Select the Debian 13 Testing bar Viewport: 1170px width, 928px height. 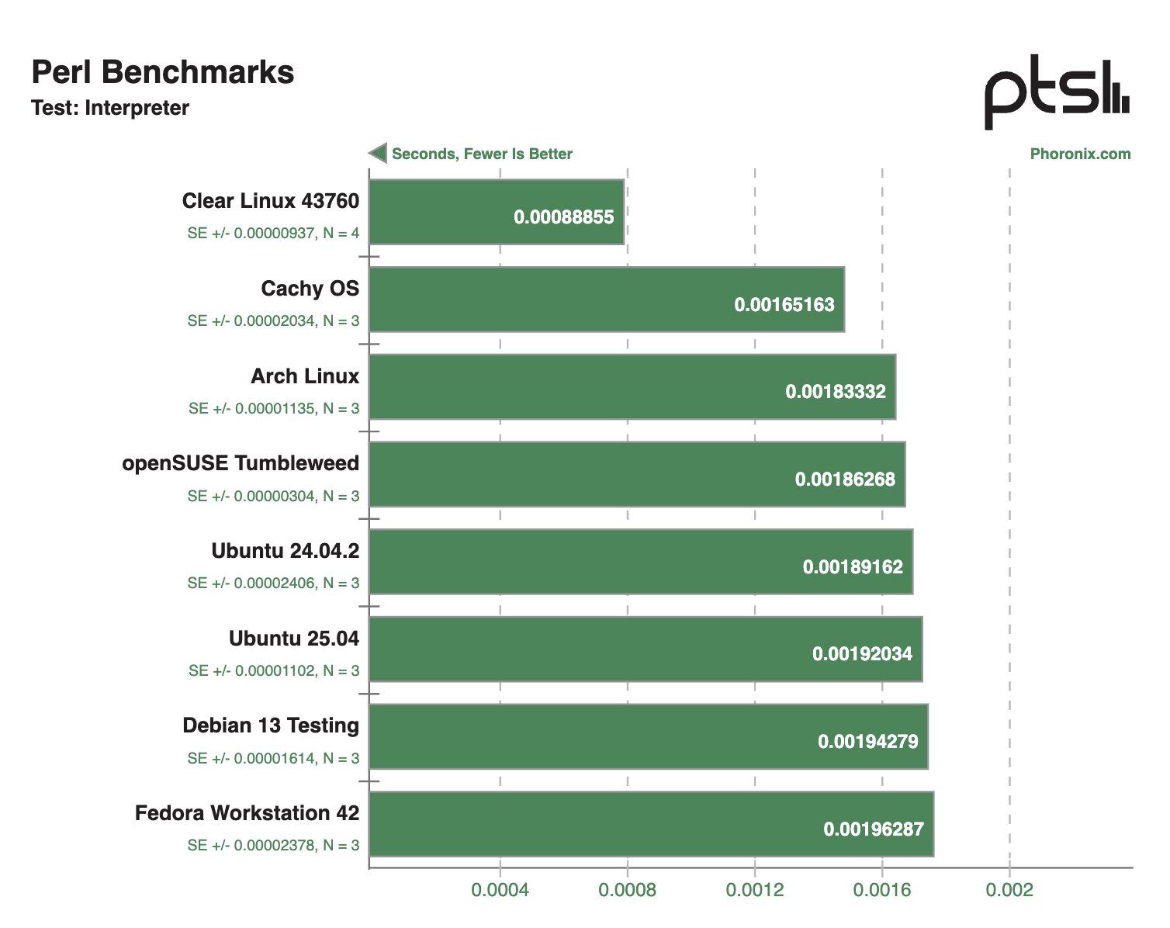point(649,736)
